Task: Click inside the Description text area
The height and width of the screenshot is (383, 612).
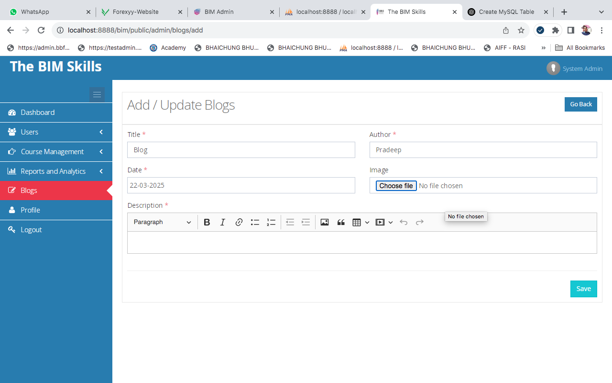Action: pos(362,243)
